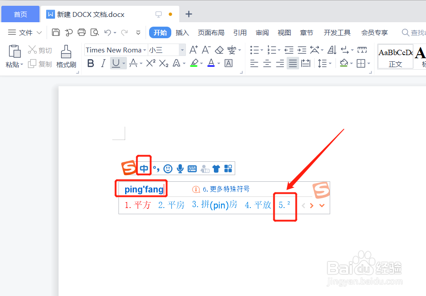426x296 pixels.
Task: Expand bullet list dropdown arrow
Action: 262,50
